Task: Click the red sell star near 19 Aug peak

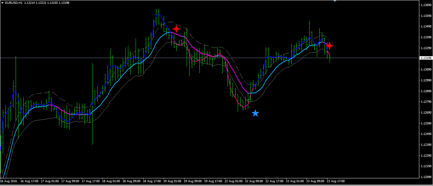Action: pos(176,29)
